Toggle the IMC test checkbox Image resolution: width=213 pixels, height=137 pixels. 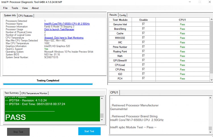(x=143, y=42)
